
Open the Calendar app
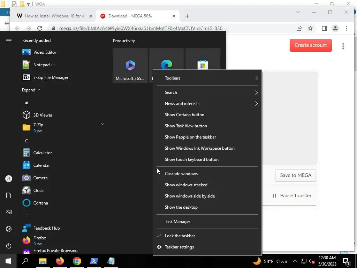[36, 165]
